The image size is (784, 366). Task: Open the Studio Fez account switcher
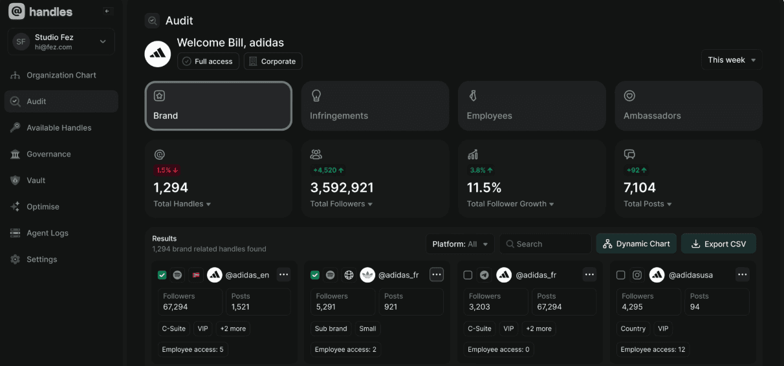coord(61,42)
